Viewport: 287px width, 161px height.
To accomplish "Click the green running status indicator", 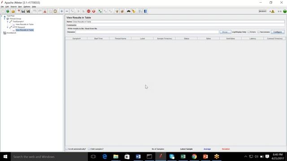I will point(285,11).
